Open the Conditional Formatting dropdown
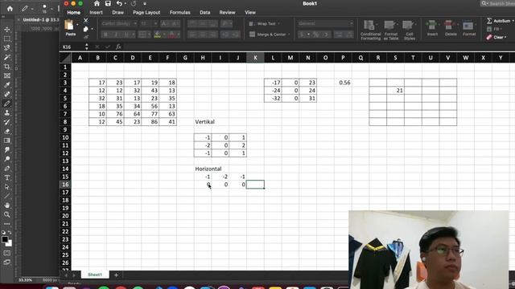 pos(370,30)
